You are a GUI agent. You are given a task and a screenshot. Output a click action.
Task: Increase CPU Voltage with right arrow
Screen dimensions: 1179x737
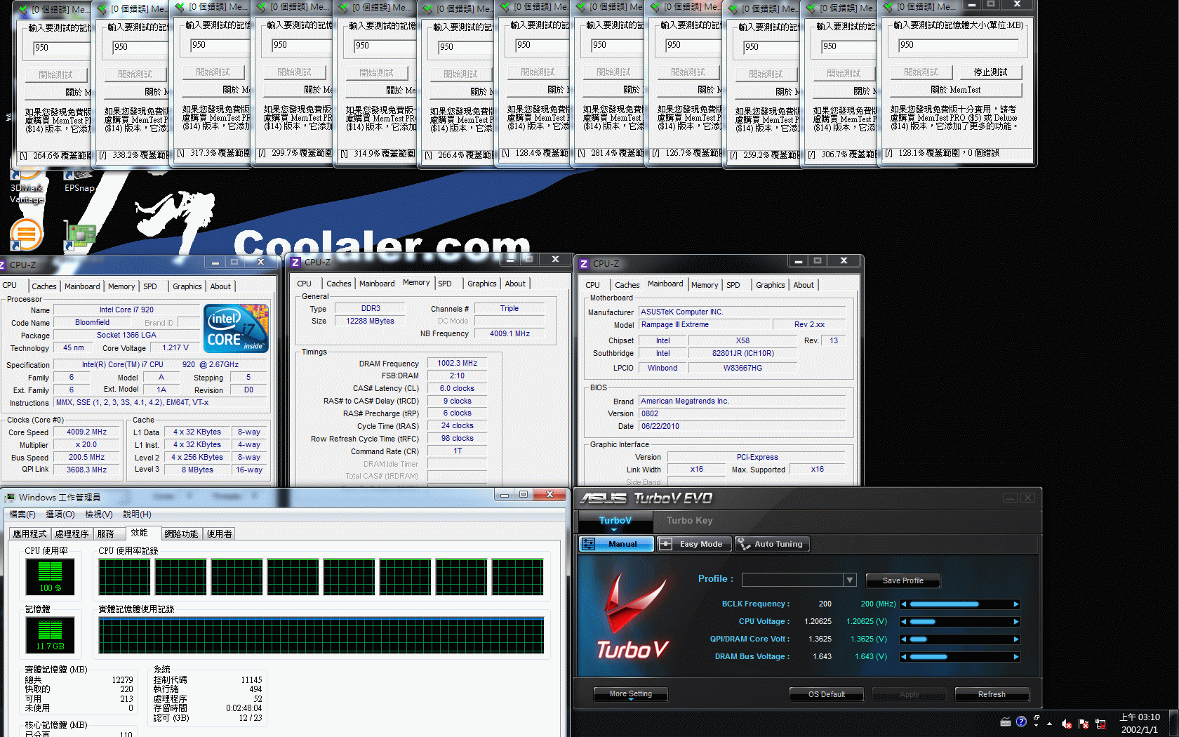[x=1015, y=622]
